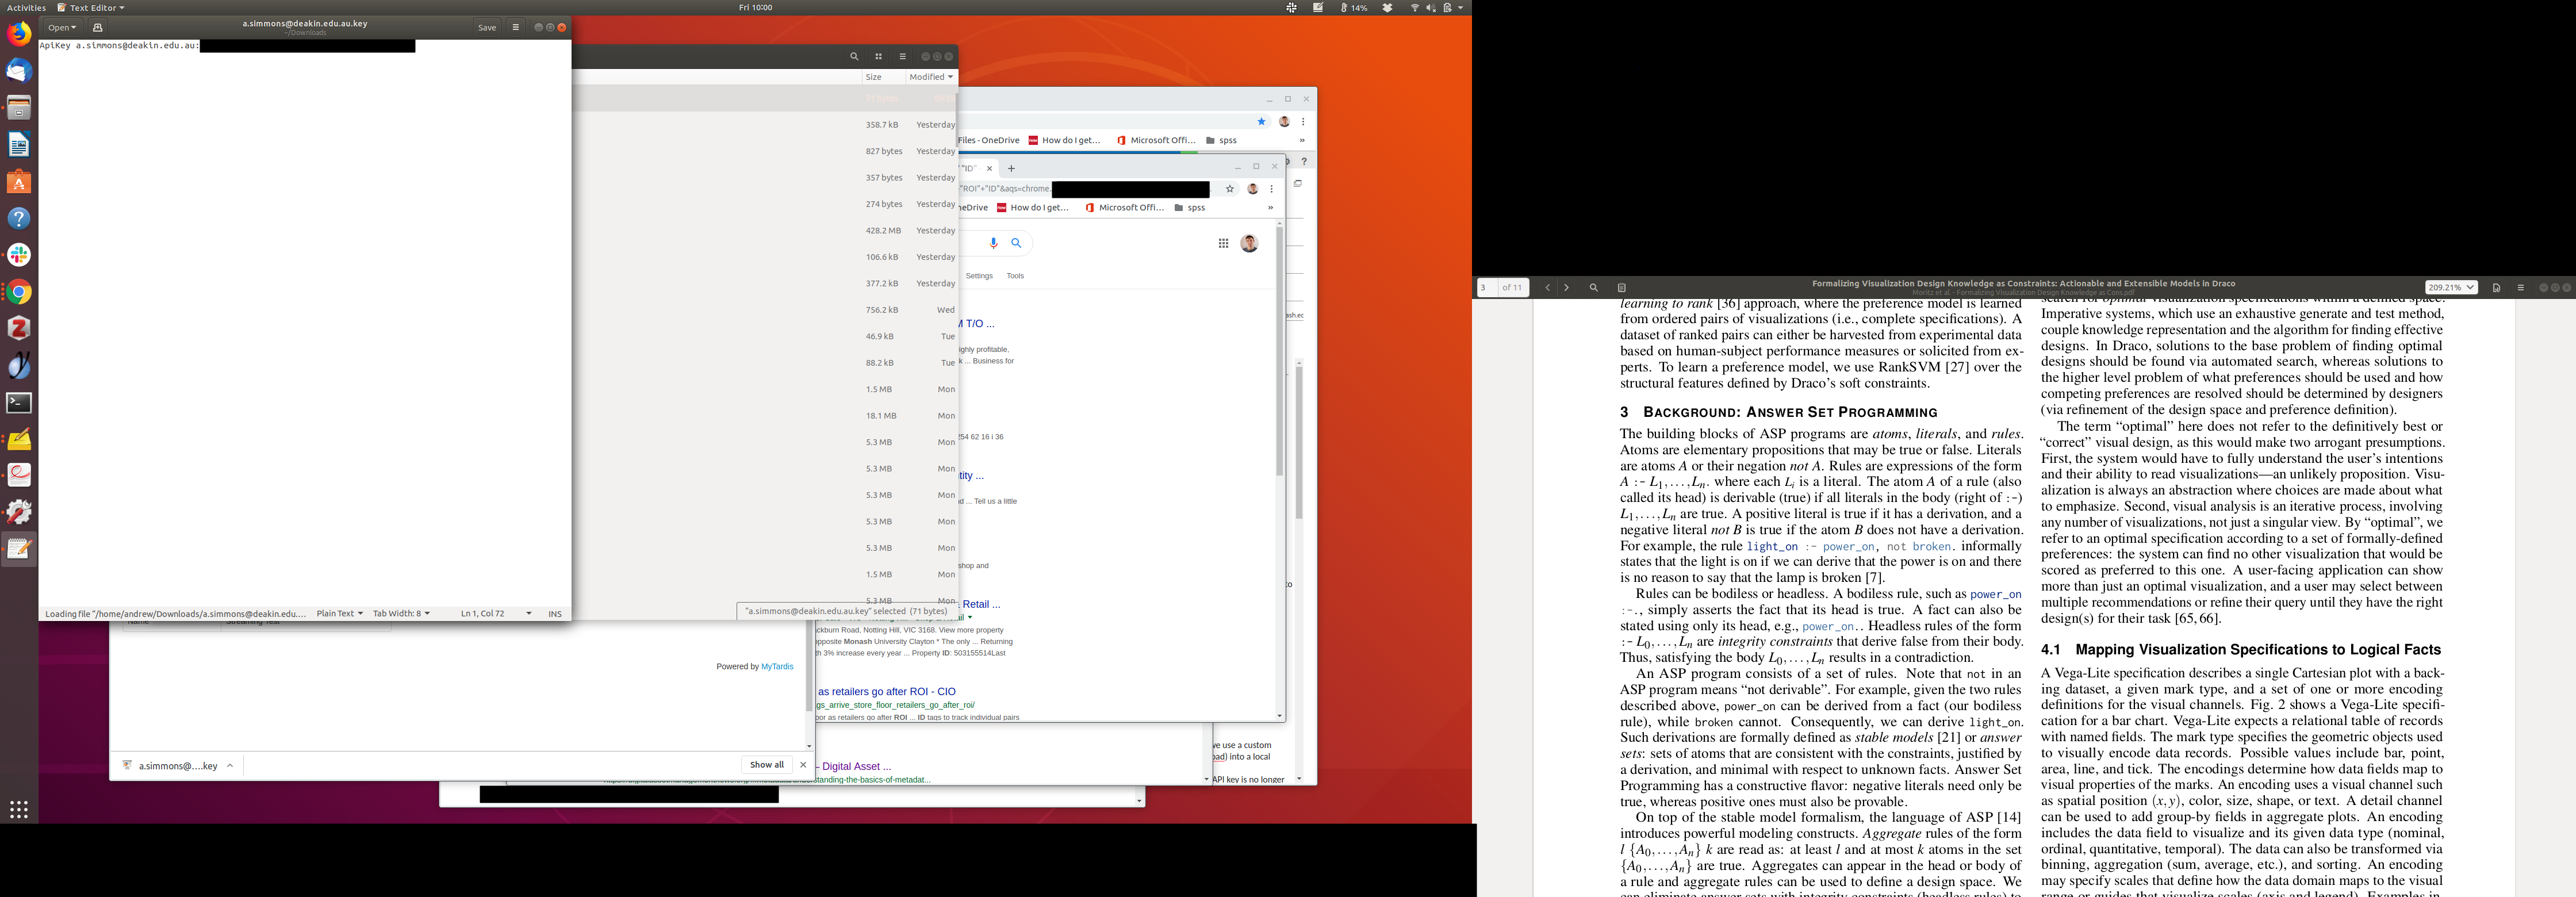Click the new document icon in Text Editor

(98, 28)
